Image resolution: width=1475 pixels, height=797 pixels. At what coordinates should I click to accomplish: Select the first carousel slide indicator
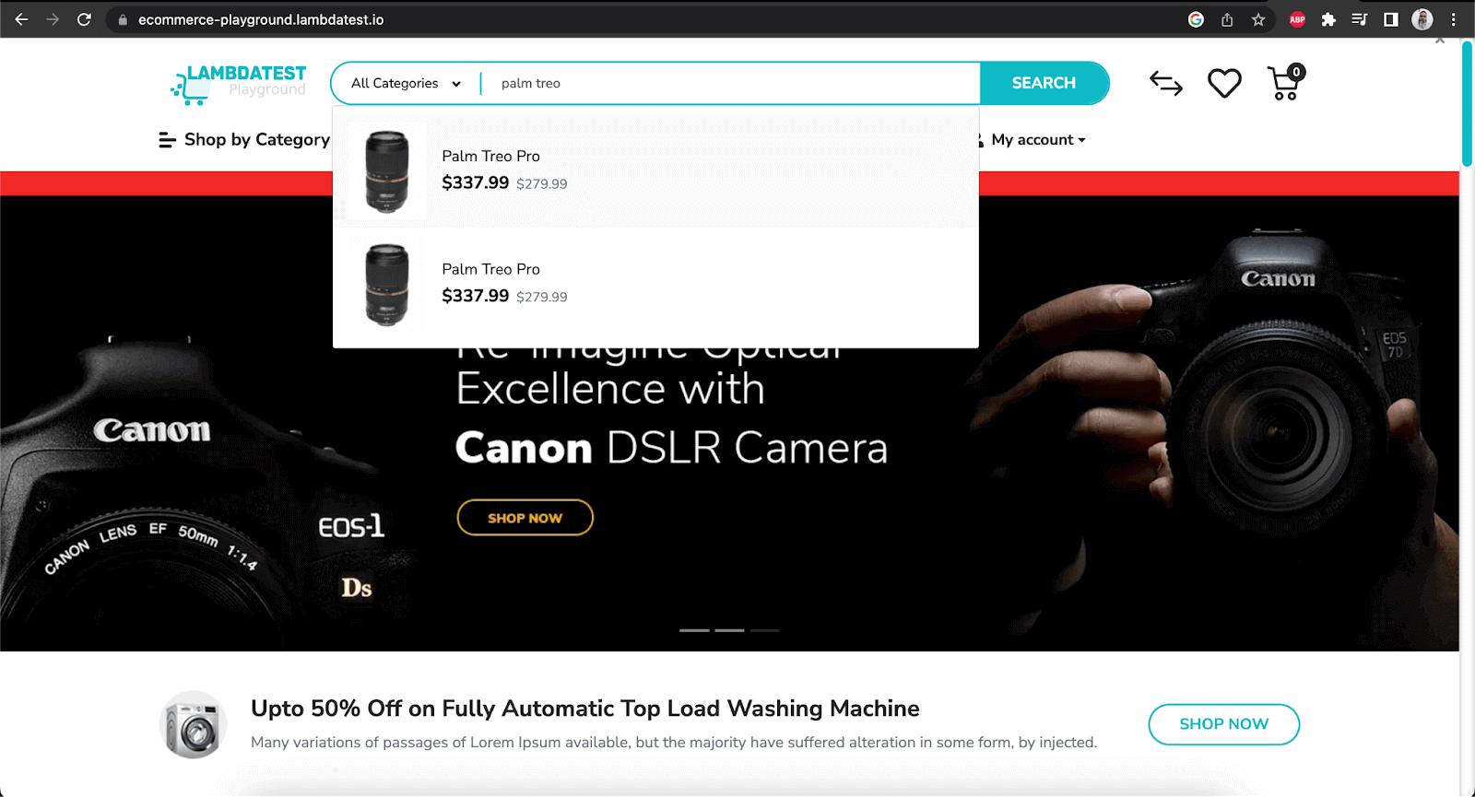[694, 630]
